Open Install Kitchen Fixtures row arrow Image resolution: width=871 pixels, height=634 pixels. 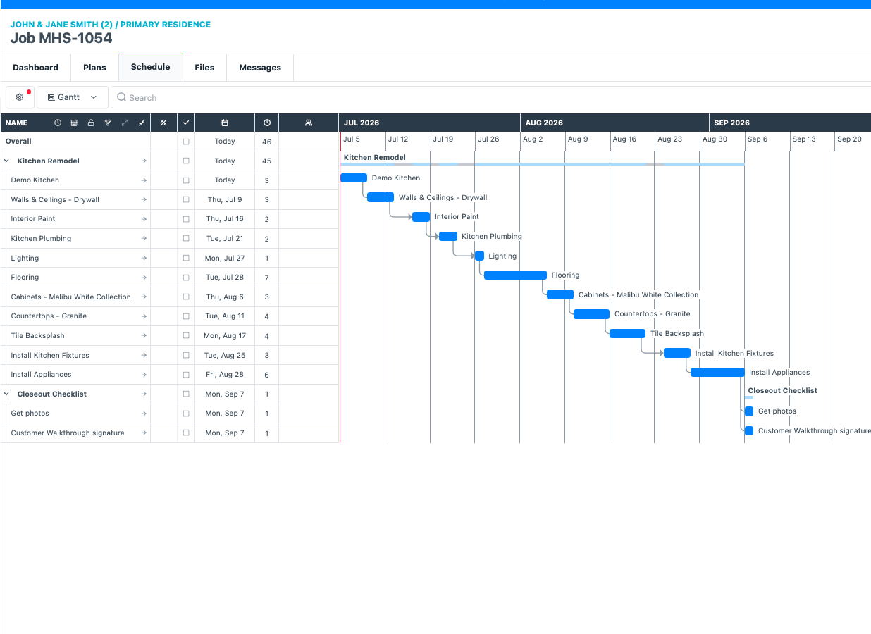[x=144, y=356]
